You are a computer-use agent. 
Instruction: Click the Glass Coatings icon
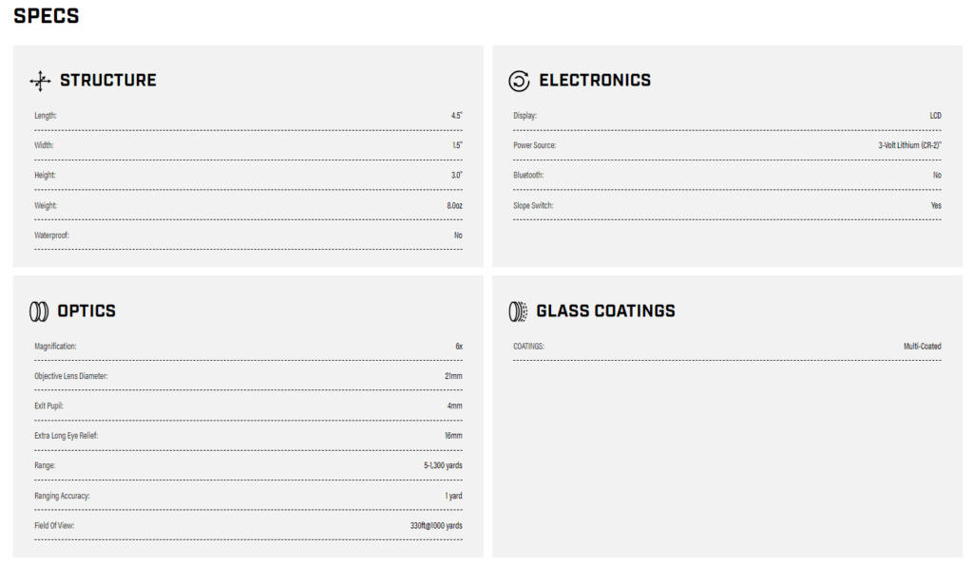(x=518, y=311)
